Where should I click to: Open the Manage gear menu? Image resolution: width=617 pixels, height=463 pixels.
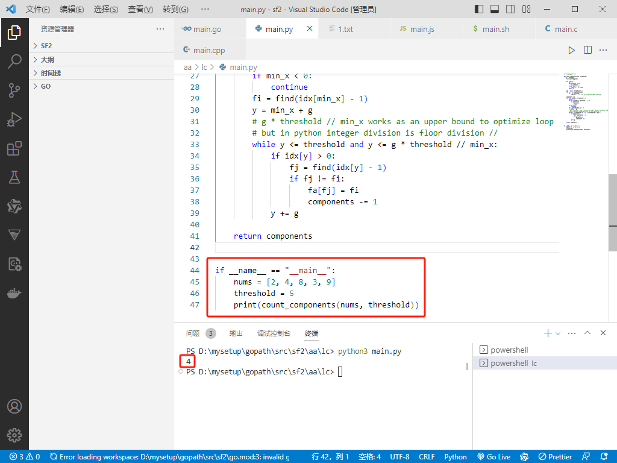pyautogui.click(x=14, y=435)
